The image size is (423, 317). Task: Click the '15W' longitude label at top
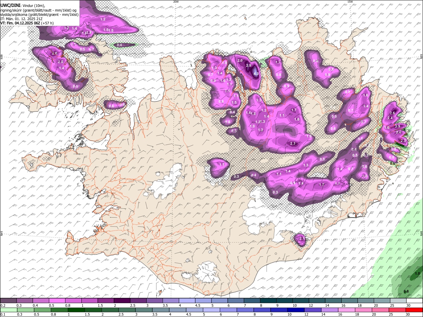pyautogui.click(x=350, y=2)
